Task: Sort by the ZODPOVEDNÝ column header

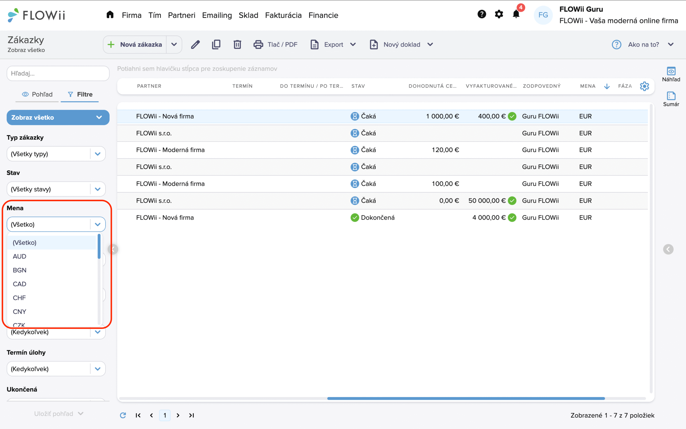Action: point(542,86)
